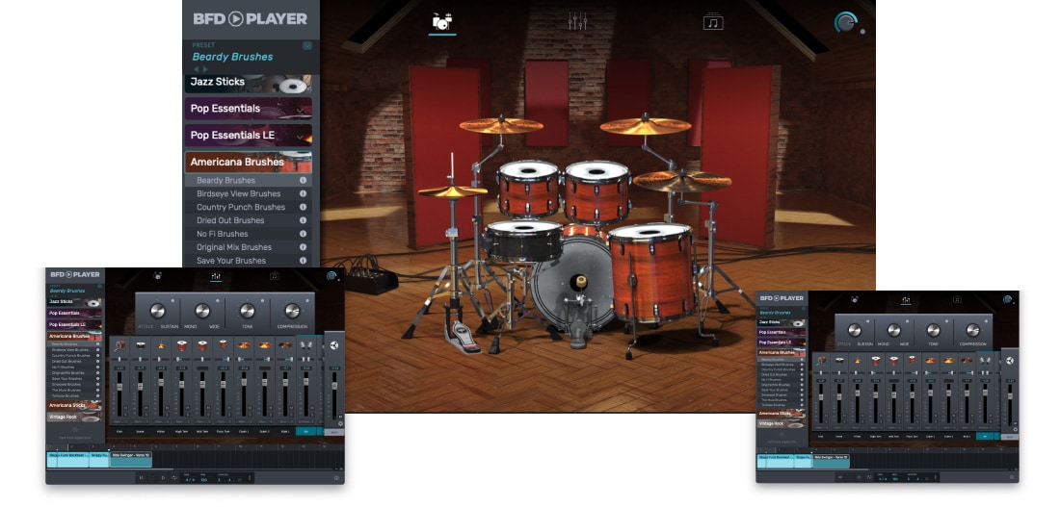Select Kick channel icon in left mixer window
This screenshot has width=1060, height=507.
pos(119,345)
